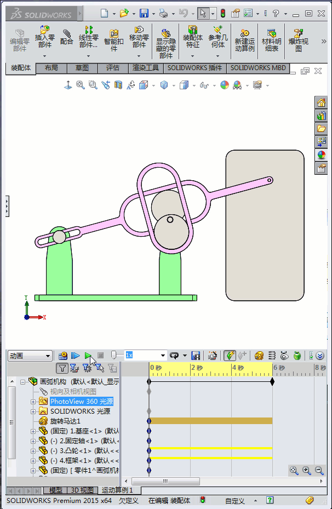Open the 渲染工具 (Render Tools) tab
Viewport: 332px width, 509px height.
(x=146, y=68)
